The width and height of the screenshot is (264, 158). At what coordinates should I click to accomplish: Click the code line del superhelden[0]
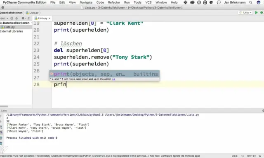tap(81, 50)
